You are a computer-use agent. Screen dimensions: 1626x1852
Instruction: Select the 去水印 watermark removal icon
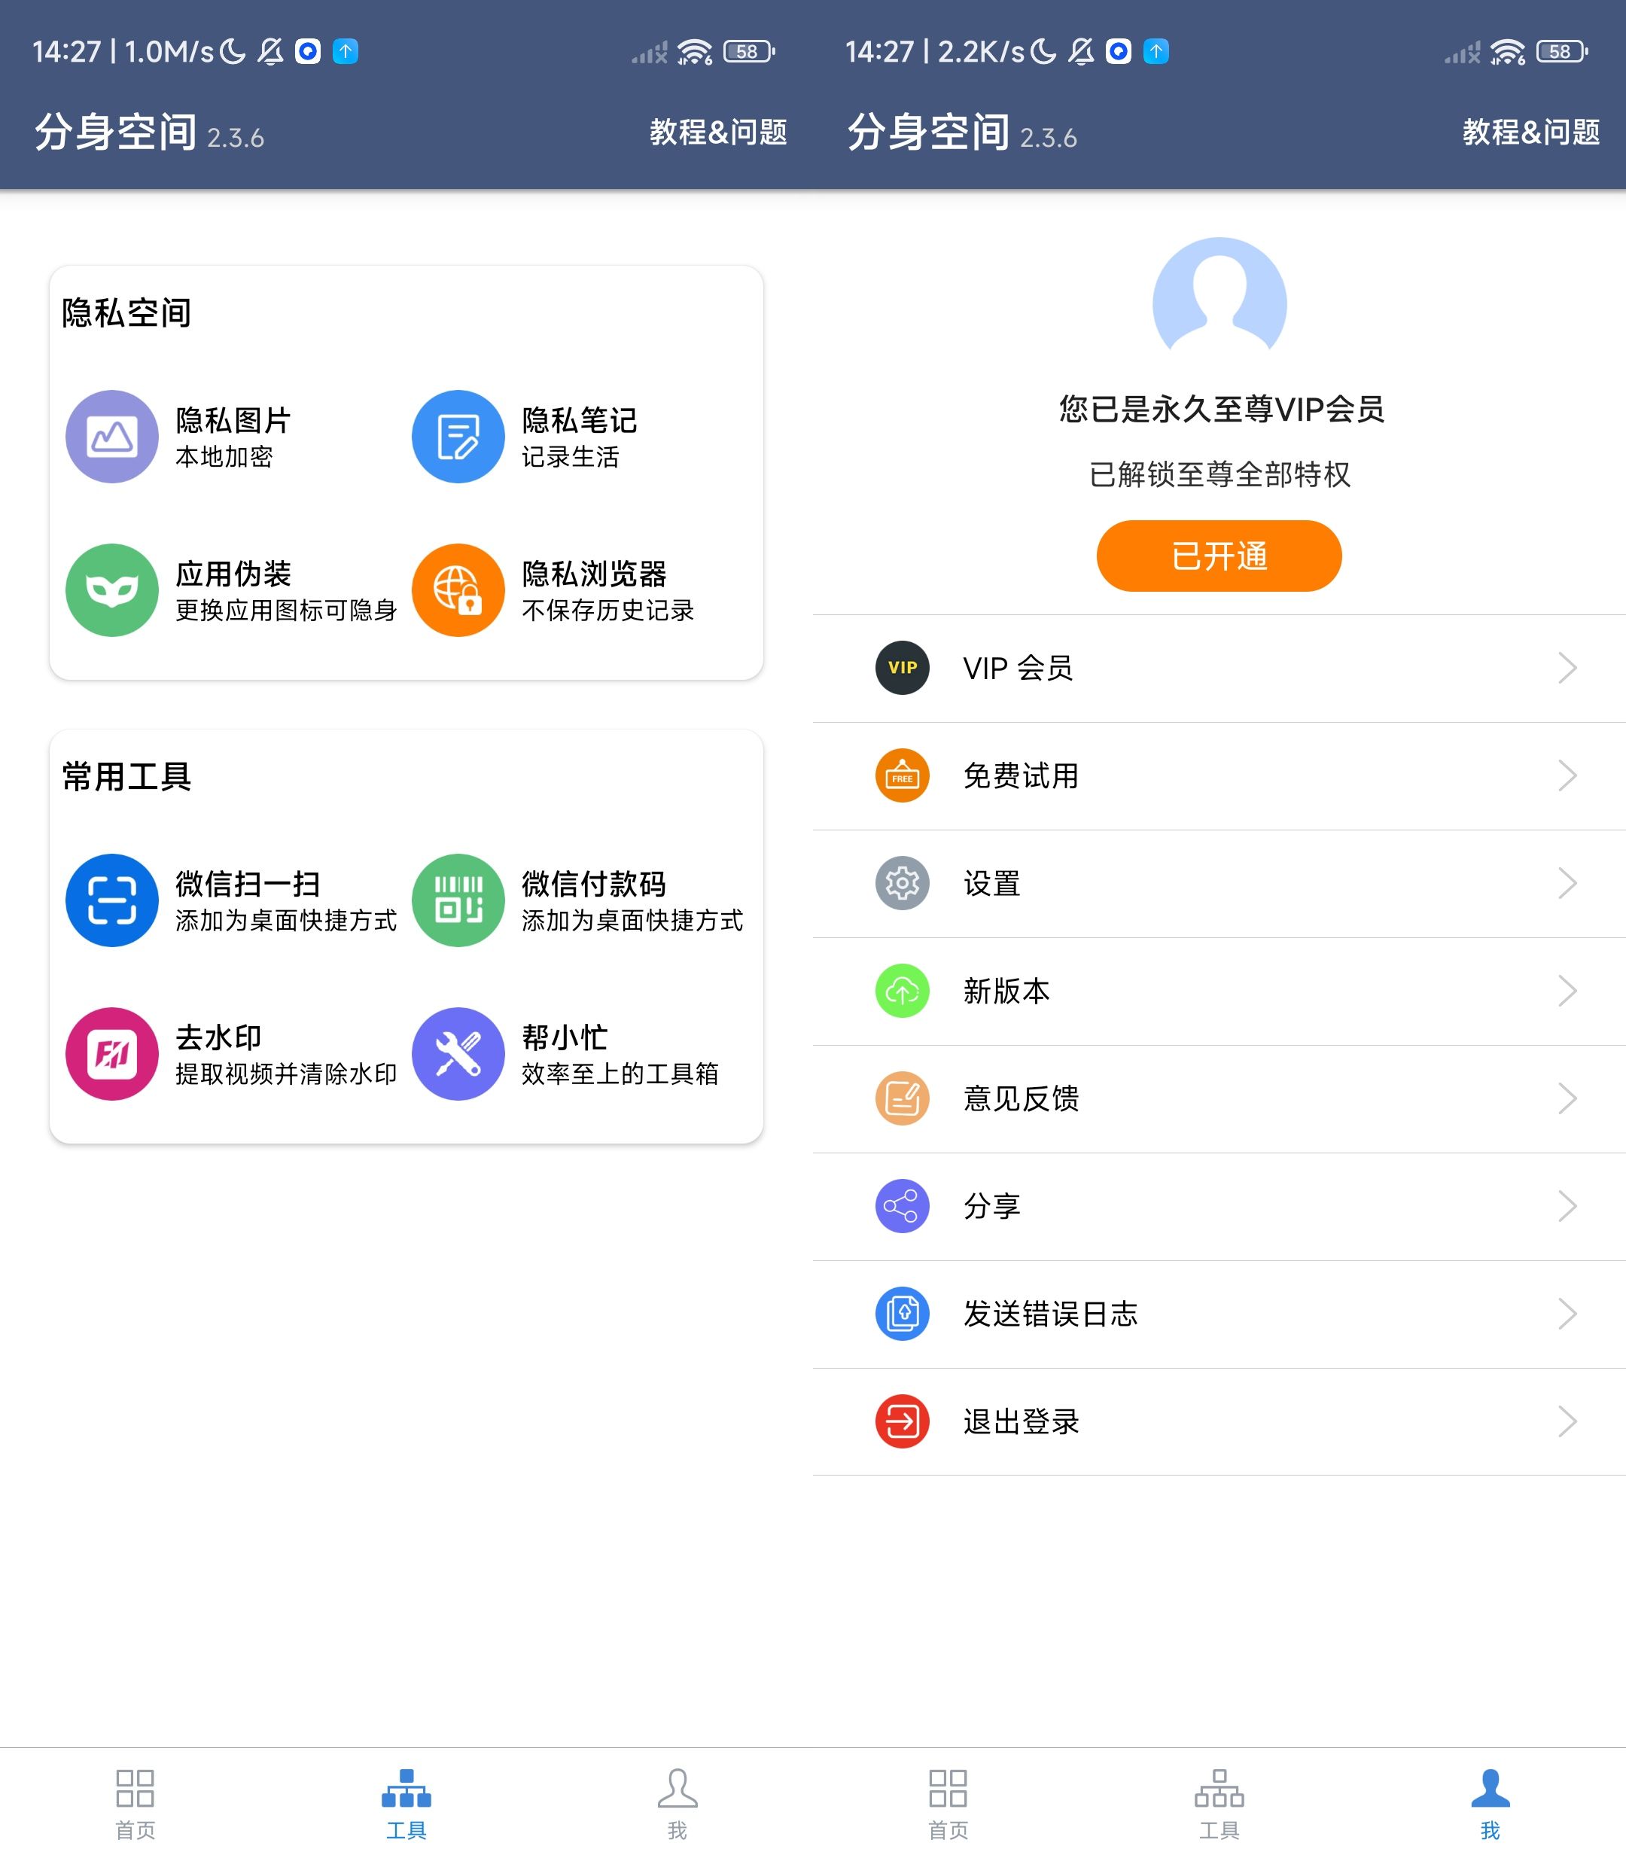point(111,1054)
